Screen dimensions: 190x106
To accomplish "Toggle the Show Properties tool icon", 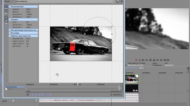I will coord(6,6).
